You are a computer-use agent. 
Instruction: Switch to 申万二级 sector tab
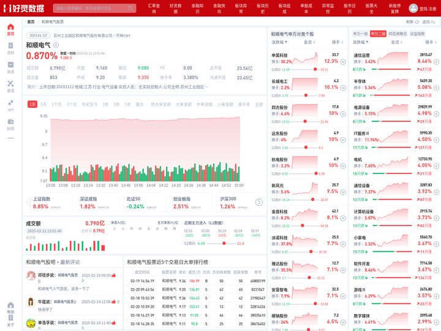coord(378,34)
